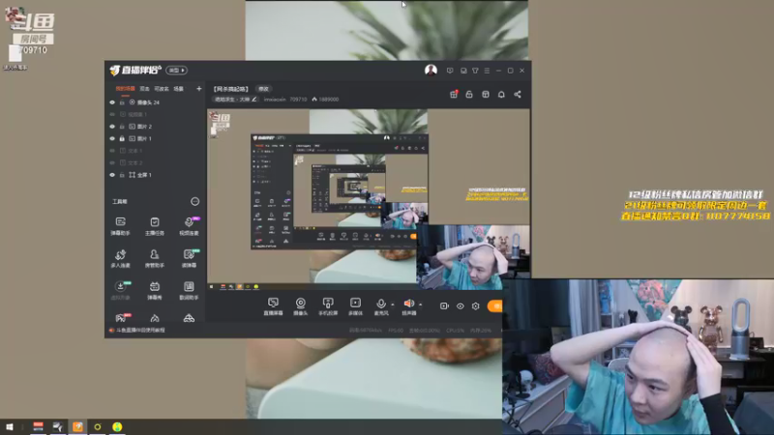Lock the 图片 2 source
This screenshot has width=774, height=435.
(122, 127)
